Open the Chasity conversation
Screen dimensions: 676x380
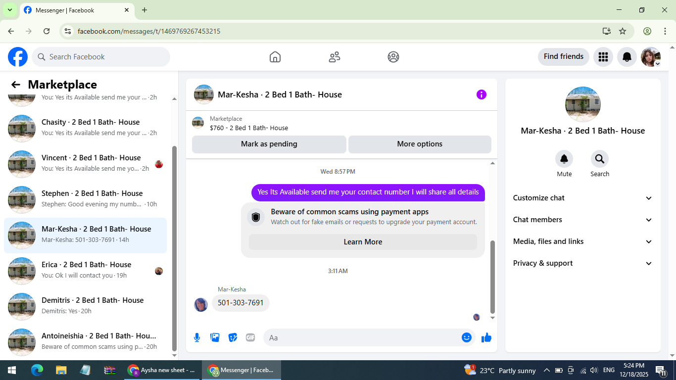(x=85, y=129)
